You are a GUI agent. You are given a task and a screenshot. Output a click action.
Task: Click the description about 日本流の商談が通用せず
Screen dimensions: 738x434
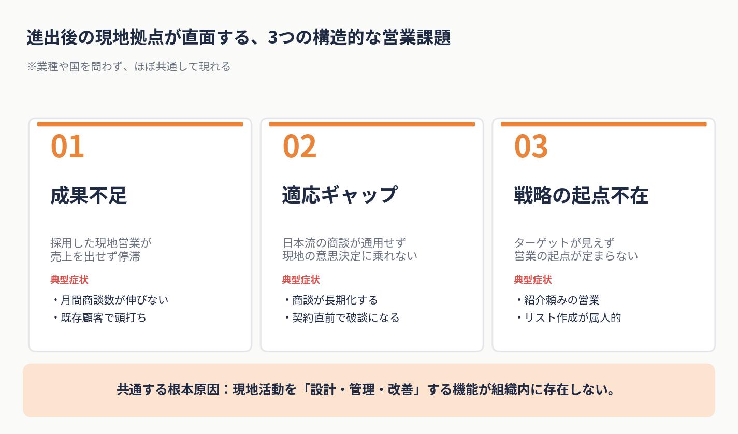click(x=350, y=250)
